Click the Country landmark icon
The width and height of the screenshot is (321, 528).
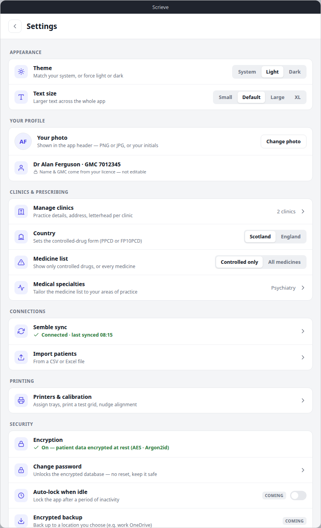[x=21, y=237]
